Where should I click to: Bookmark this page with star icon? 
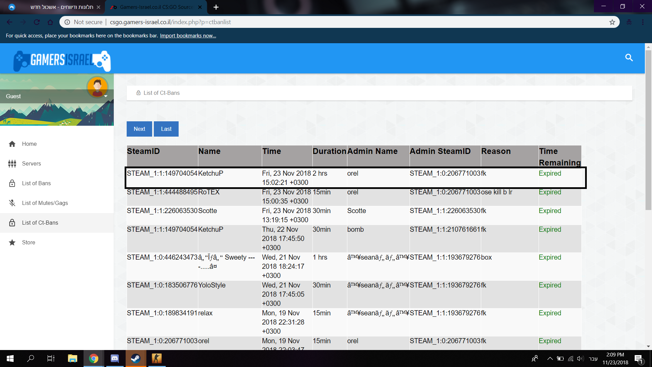pyautogui.click(x=612, y=22)
